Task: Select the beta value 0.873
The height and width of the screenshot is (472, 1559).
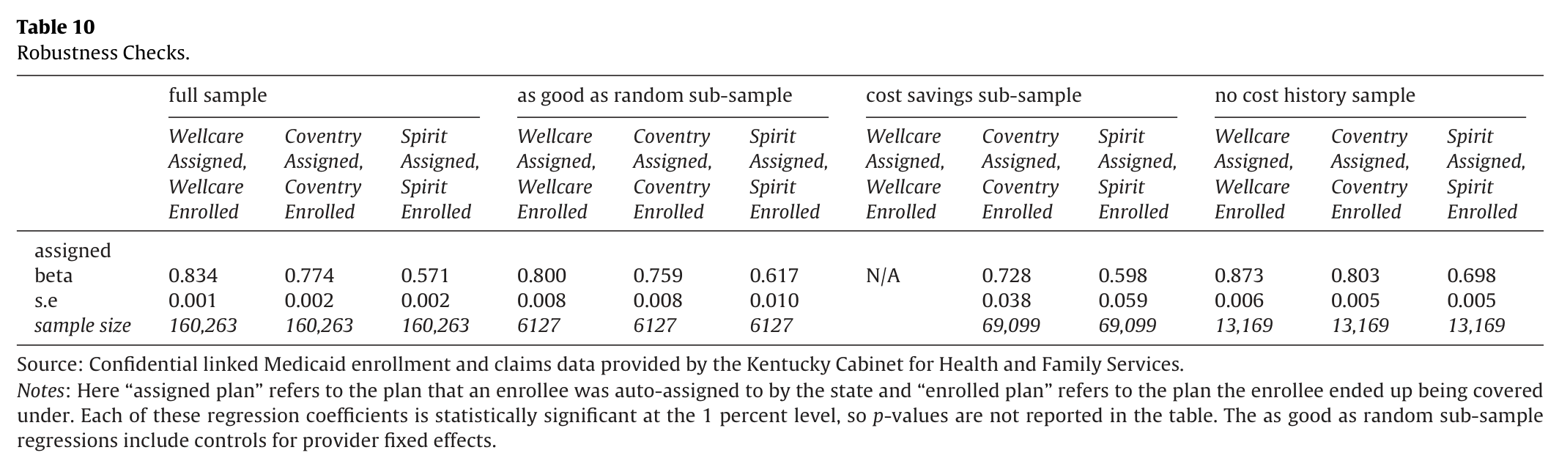Action: click(x=1239, y=276)
